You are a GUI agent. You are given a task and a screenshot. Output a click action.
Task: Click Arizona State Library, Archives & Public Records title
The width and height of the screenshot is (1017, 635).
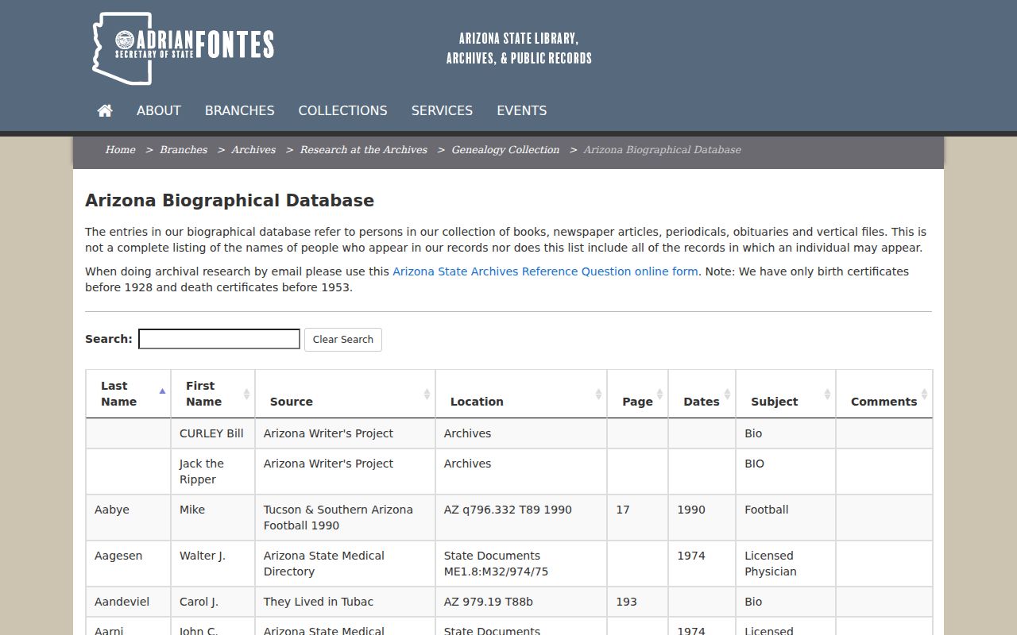(x=519, y=48)
